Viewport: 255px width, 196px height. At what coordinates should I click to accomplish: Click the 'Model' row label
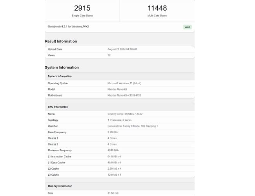(51, 89)
